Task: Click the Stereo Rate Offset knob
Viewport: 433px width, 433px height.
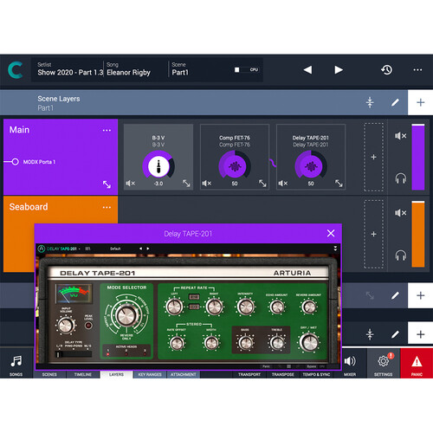Action: point(177,343)
